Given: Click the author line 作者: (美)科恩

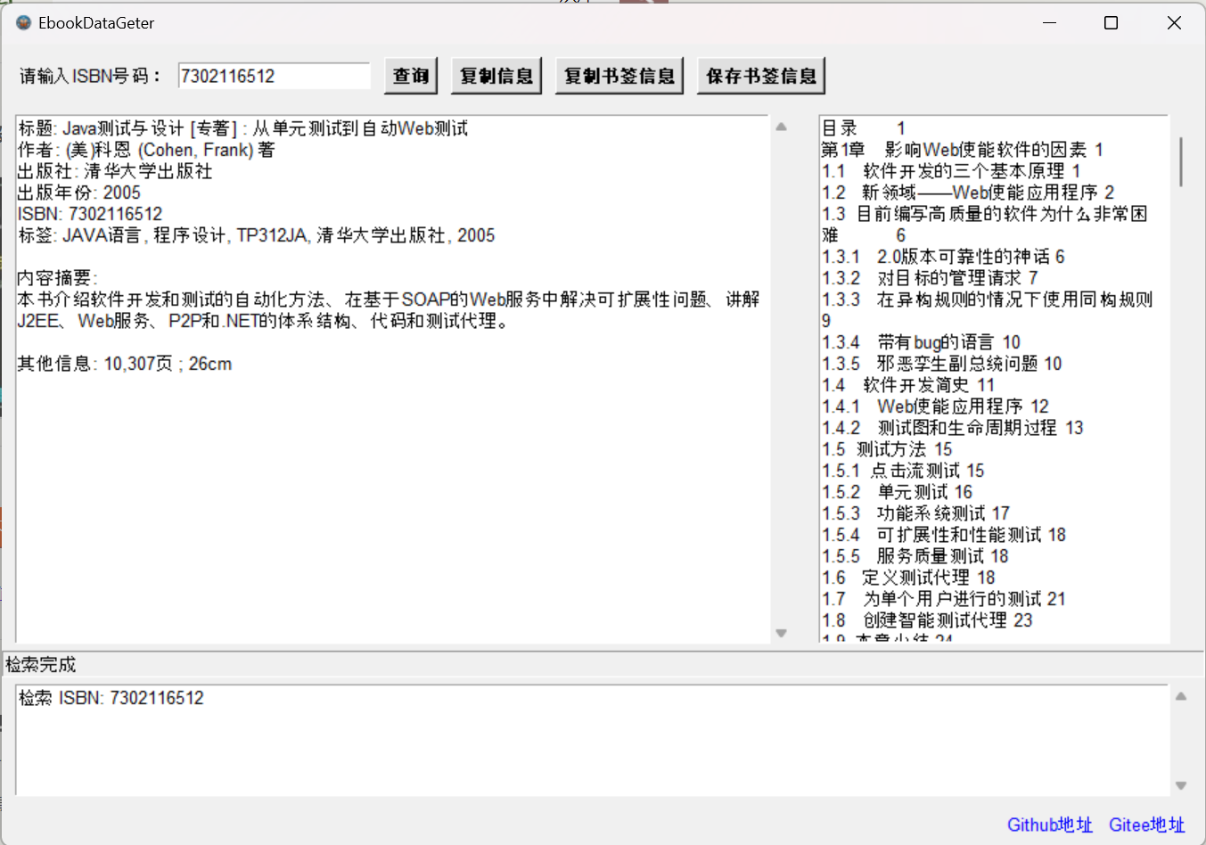Looking at the screenshot, I should coord(146,150).
